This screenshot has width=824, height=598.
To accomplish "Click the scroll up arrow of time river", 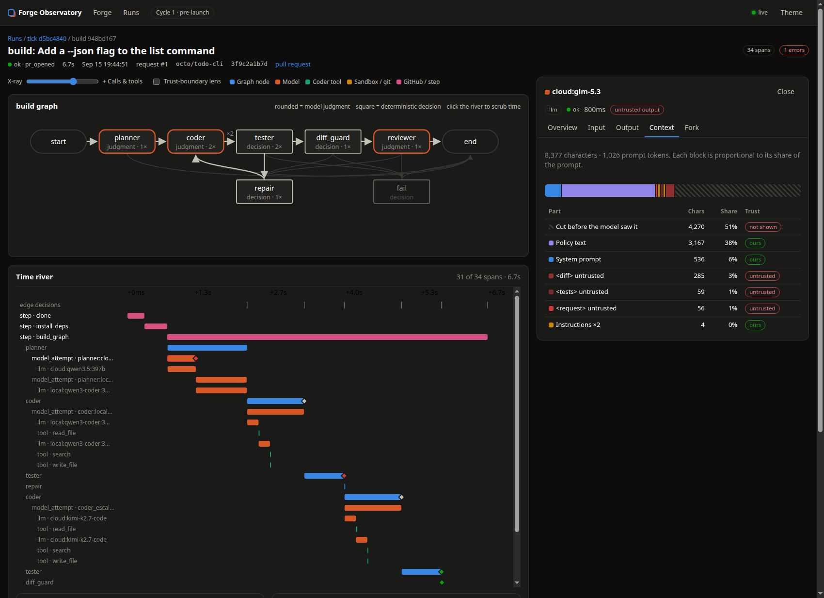I will [x=517, y=291].
